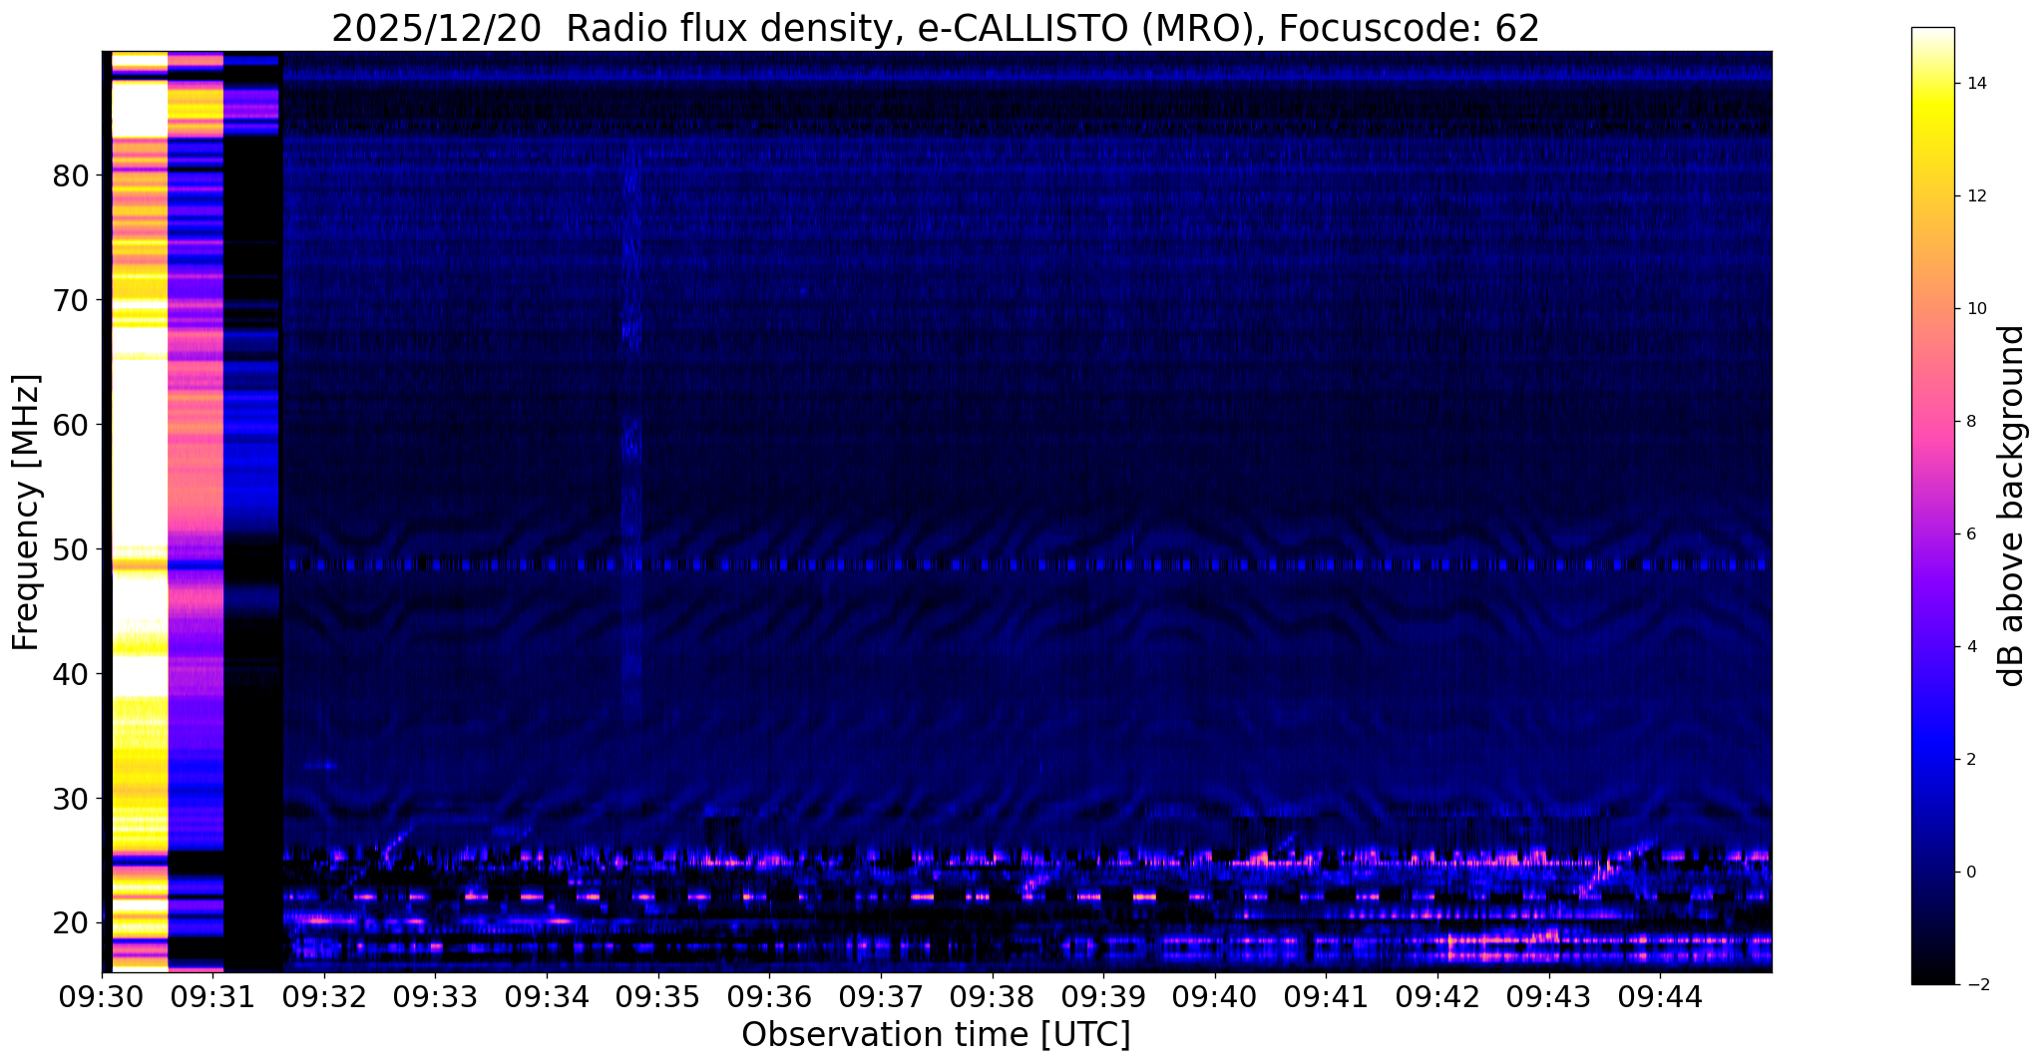2042x1064 pixels.
Task: Select the 50 MHz frequency tick label
Action: point(71,549)
